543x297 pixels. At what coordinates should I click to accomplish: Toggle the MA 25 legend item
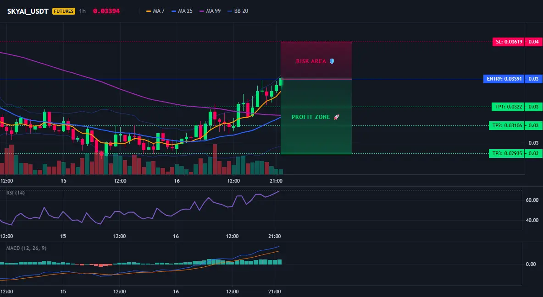[182, 11]
